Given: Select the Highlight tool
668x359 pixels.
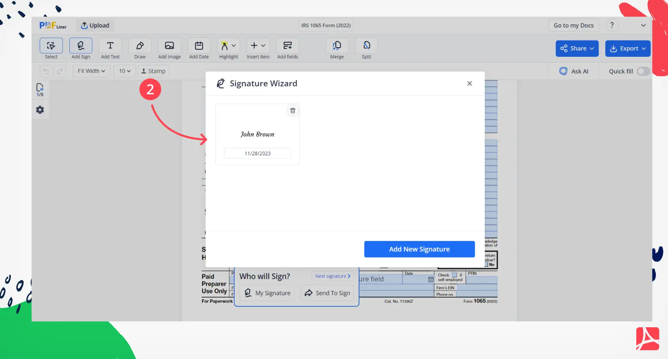Looking at the screenshot, I should click(225, 46).
